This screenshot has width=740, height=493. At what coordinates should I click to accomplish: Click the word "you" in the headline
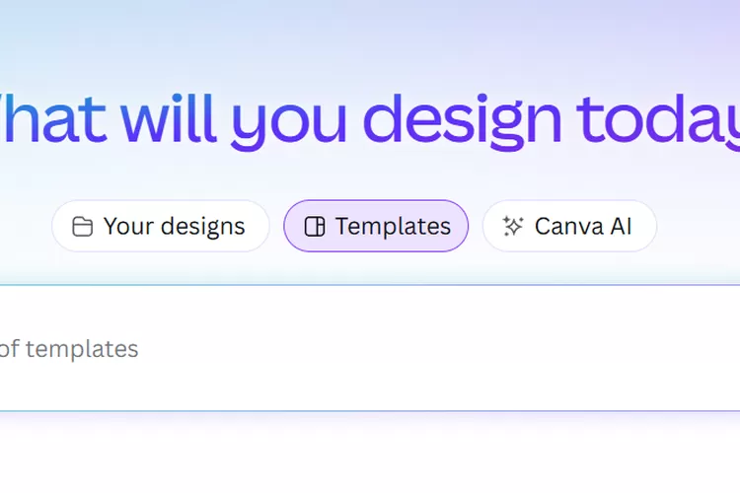click(287, 116)
